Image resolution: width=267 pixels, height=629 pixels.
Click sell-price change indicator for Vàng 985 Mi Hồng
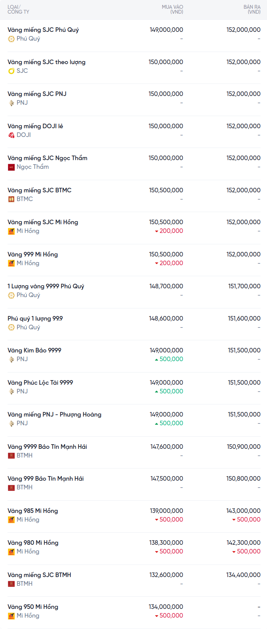(x=246, y=520)
